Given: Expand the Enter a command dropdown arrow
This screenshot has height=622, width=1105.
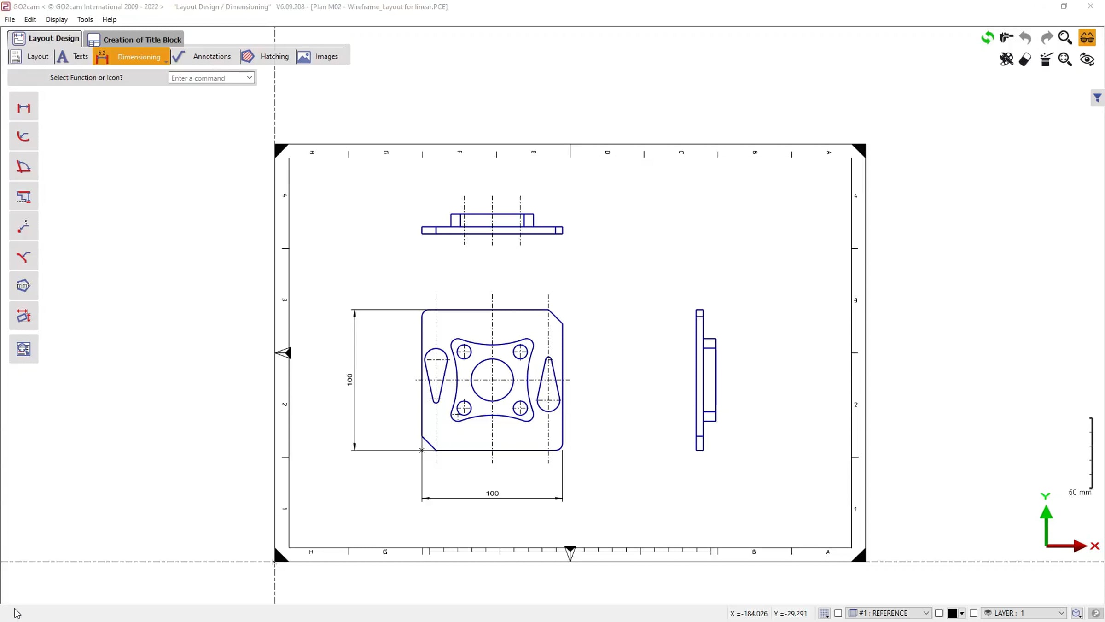Looking at the screenshot, I should click(249, 77).
